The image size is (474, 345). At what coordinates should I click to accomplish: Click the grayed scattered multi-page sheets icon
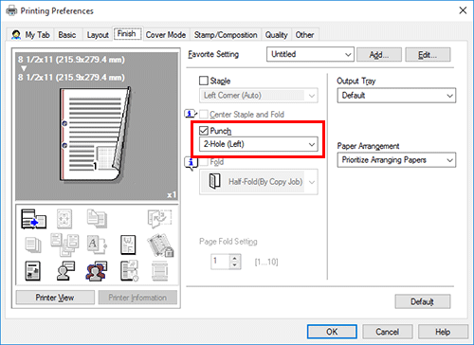coord(64,245)
